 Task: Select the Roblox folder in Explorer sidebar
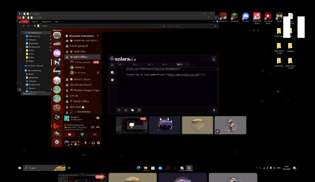click(x=31, y=57)
